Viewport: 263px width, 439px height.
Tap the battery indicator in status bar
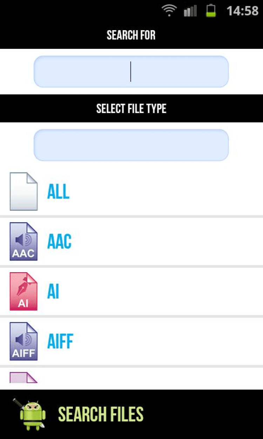point(211,10)
